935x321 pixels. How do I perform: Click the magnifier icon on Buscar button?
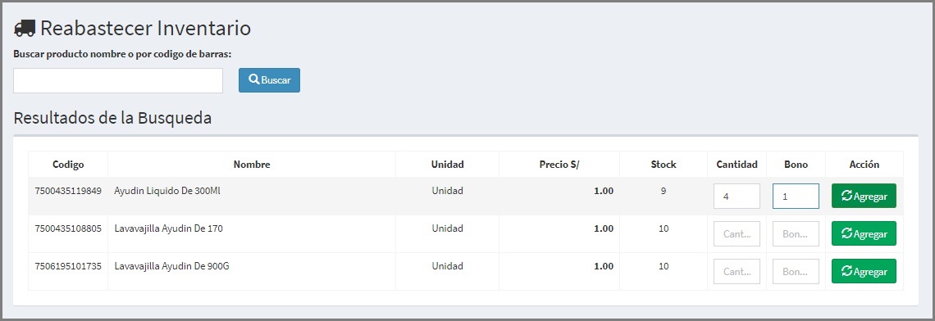(254, 79)
